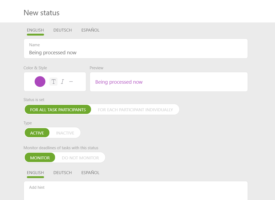Choose For Each Participant Individually
This screenshot has width=275, height=200.
coord(135,110)
